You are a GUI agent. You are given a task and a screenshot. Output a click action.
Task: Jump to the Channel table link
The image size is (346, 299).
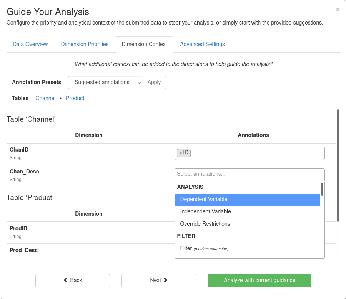[45, 98]
